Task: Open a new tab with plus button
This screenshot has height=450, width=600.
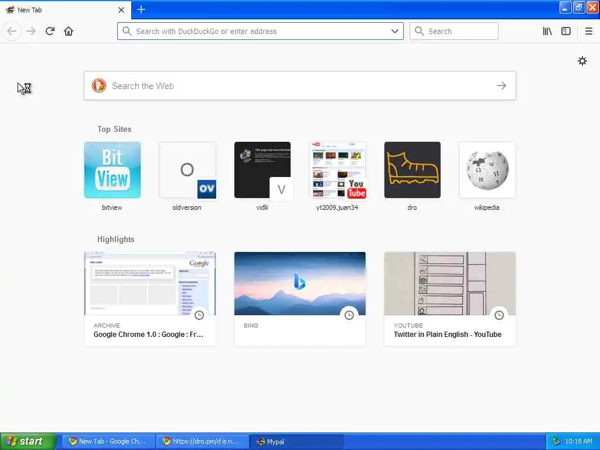Action: tap(141, 9)
